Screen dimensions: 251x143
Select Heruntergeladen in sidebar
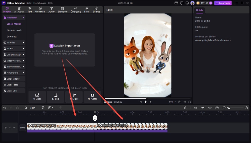[x=14, y=30]
